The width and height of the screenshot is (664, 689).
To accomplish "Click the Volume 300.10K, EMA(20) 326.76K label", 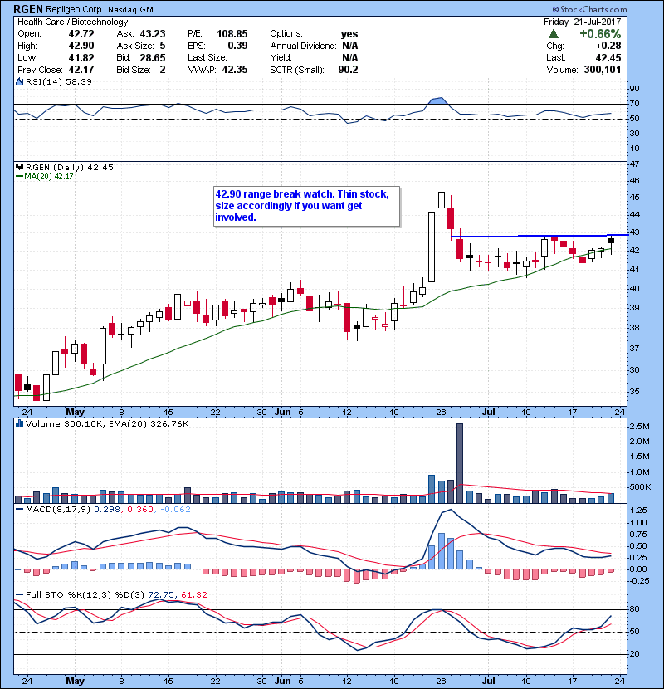I will tap(107, 423).
